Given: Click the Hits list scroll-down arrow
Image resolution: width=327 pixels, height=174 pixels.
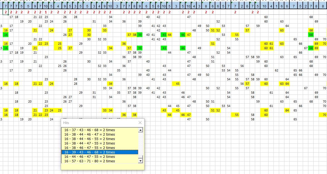Looking at the screenshot, I should pyautogui.click(x=140, y=161).
